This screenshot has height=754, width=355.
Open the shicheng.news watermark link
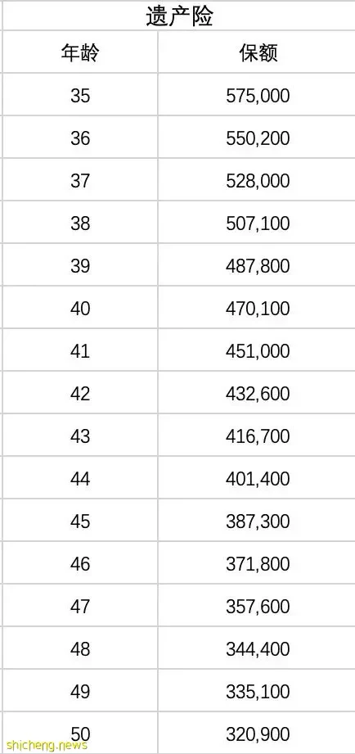point(40,746)
